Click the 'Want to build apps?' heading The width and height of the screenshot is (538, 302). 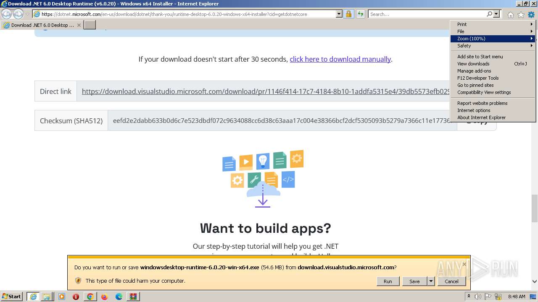[266, 228]
